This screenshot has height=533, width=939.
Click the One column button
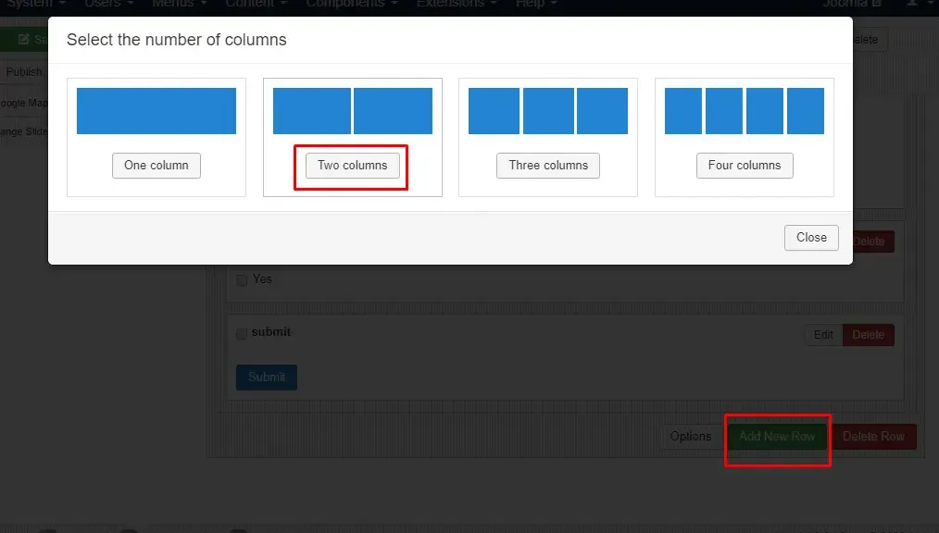point(156,165)
